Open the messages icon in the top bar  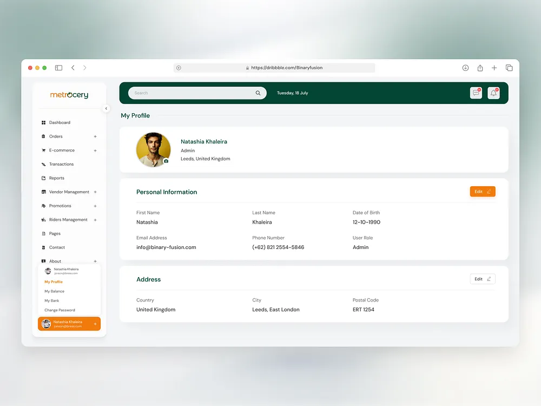pyautogui.click(x=476, y=93)
